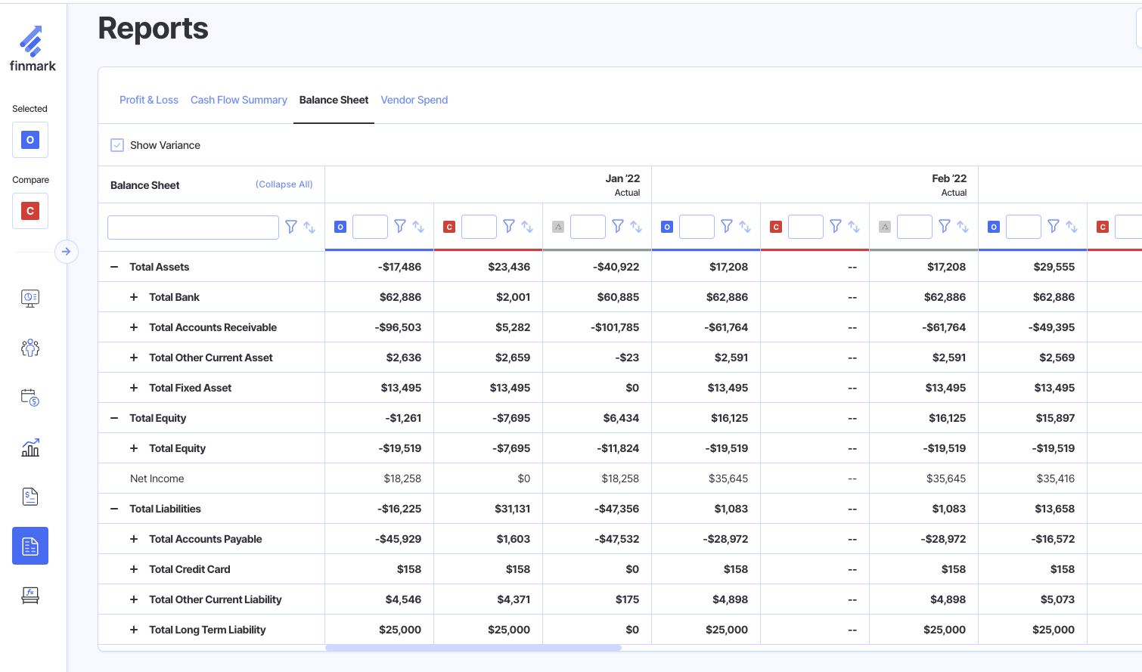Image resolution: width=1142 pixels, height=672 pixels.
Task: Click the sidebar expand arrow button
Action: (x=67, y=252)
